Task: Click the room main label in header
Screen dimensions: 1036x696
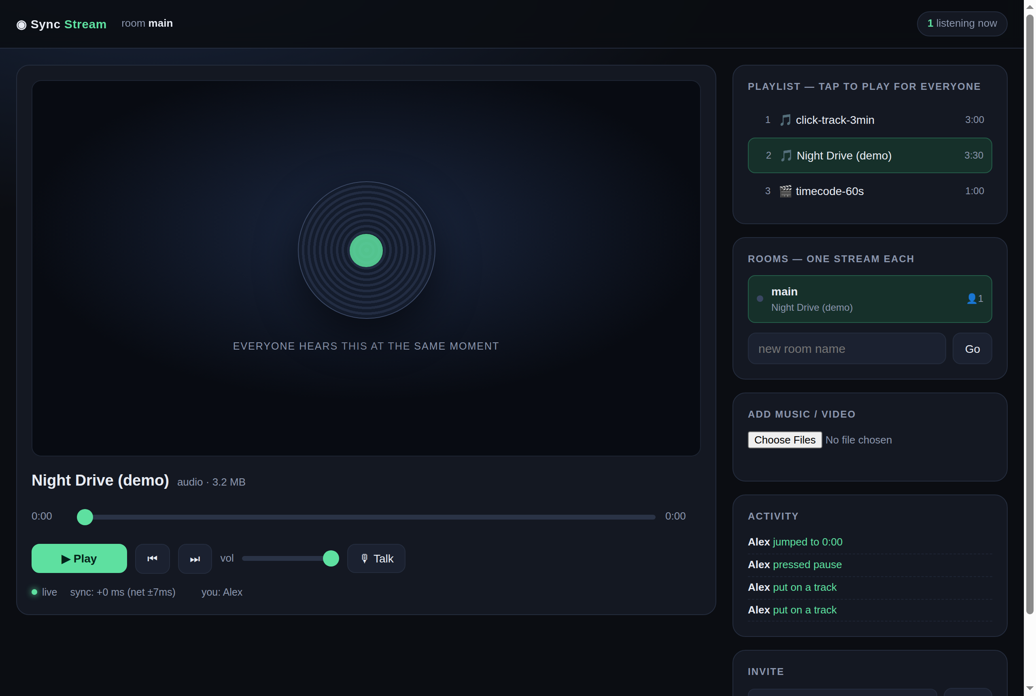Action: click(x=147, y=23)
